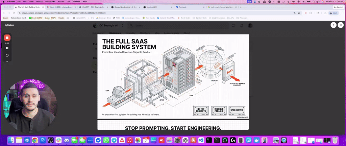Go back with Chrome back arrow
This screenshot has height=146, width=346.
5,13
